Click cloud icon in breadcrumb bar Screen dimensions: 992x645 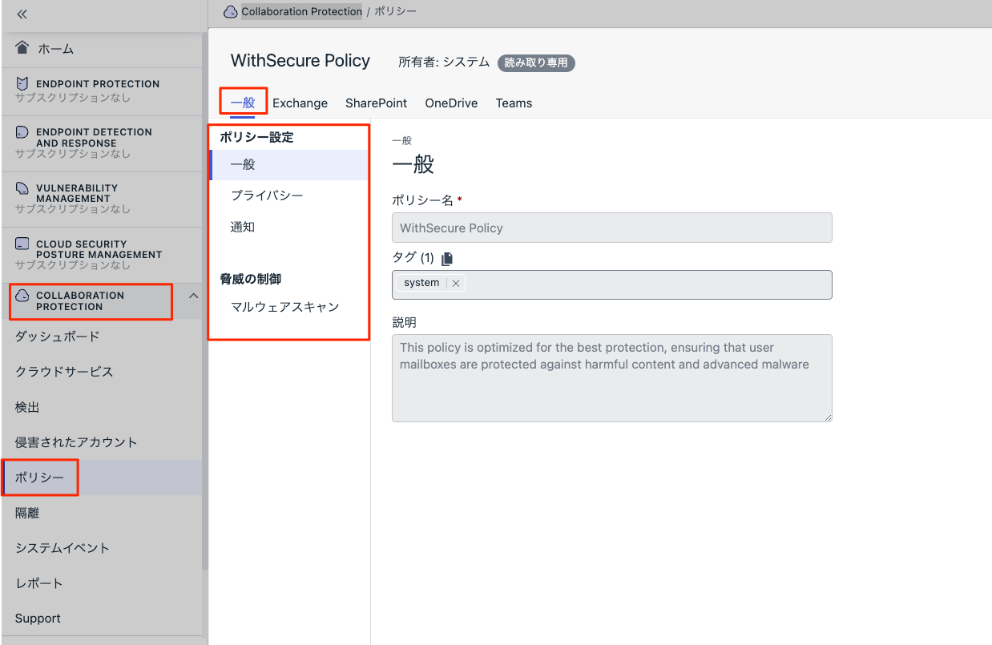point(231,11)
